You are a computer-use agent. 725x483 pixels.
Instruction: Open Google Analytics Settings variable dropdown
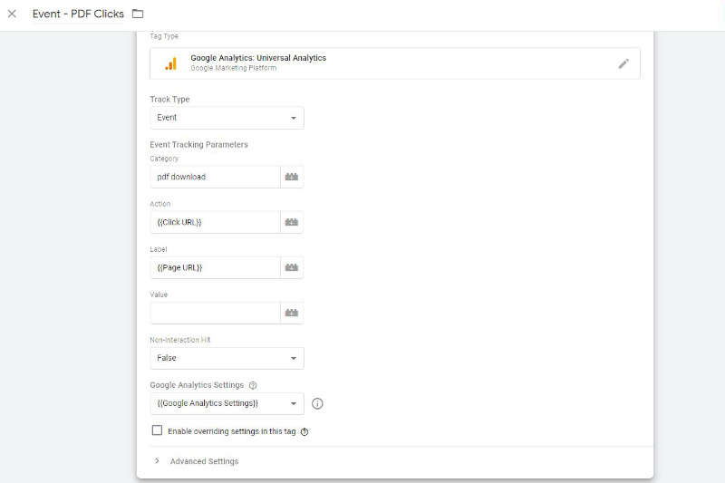pos(227,403)
